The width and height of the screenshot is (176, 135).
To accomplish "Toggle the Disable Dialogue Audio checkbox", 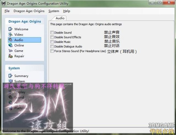I will (52, 46).
